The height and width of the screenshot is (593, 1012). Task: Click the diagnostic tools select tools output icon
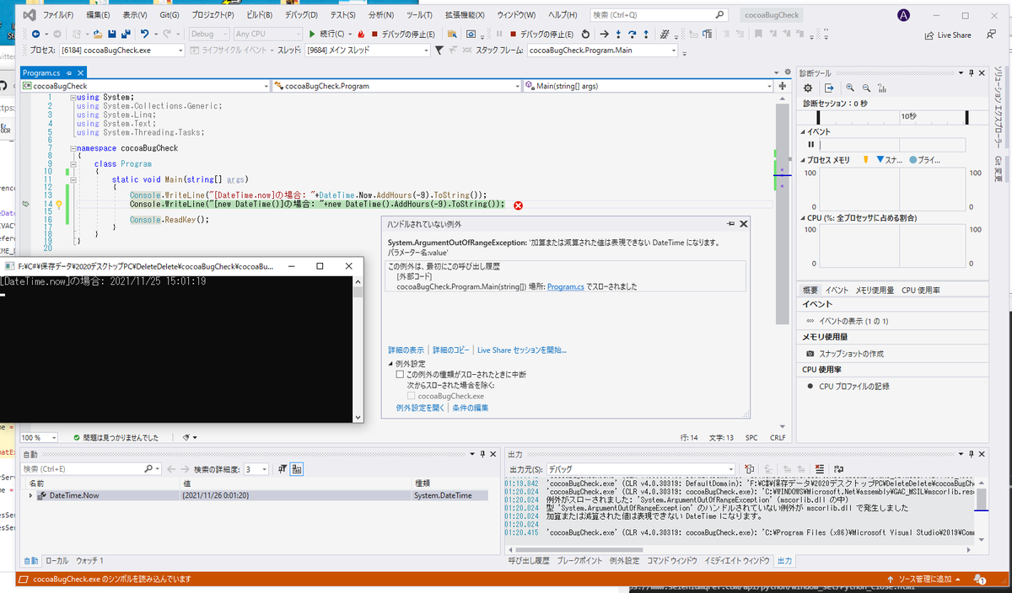(x=829, y=88)
